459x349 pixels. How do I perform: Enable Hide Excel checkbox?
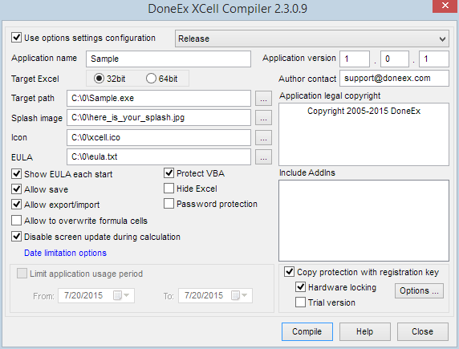[169, 189]
